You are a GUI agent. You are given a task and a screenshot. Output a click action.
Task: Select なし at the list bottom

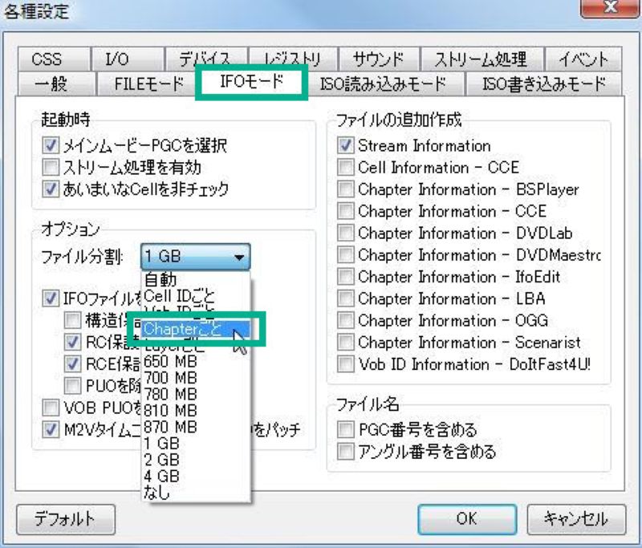point(160,493)
